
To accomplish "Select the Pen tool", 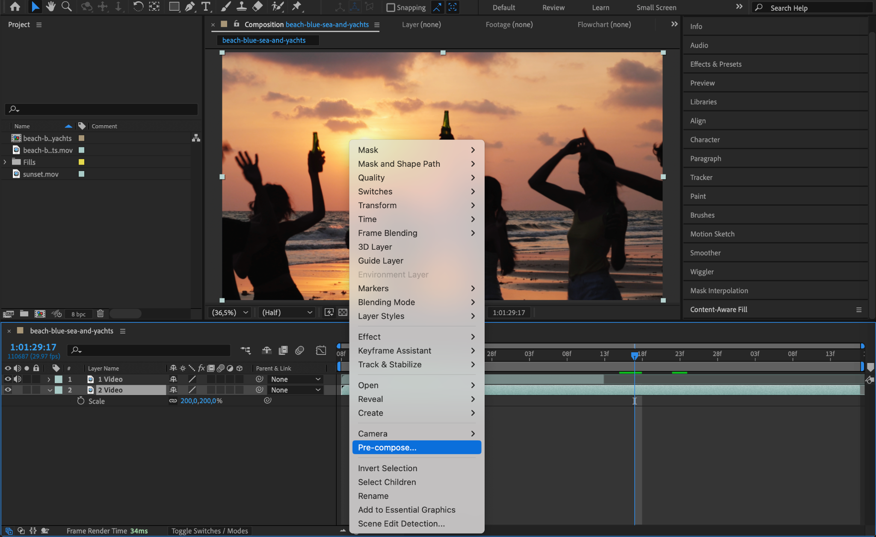I will click(190, 6).
